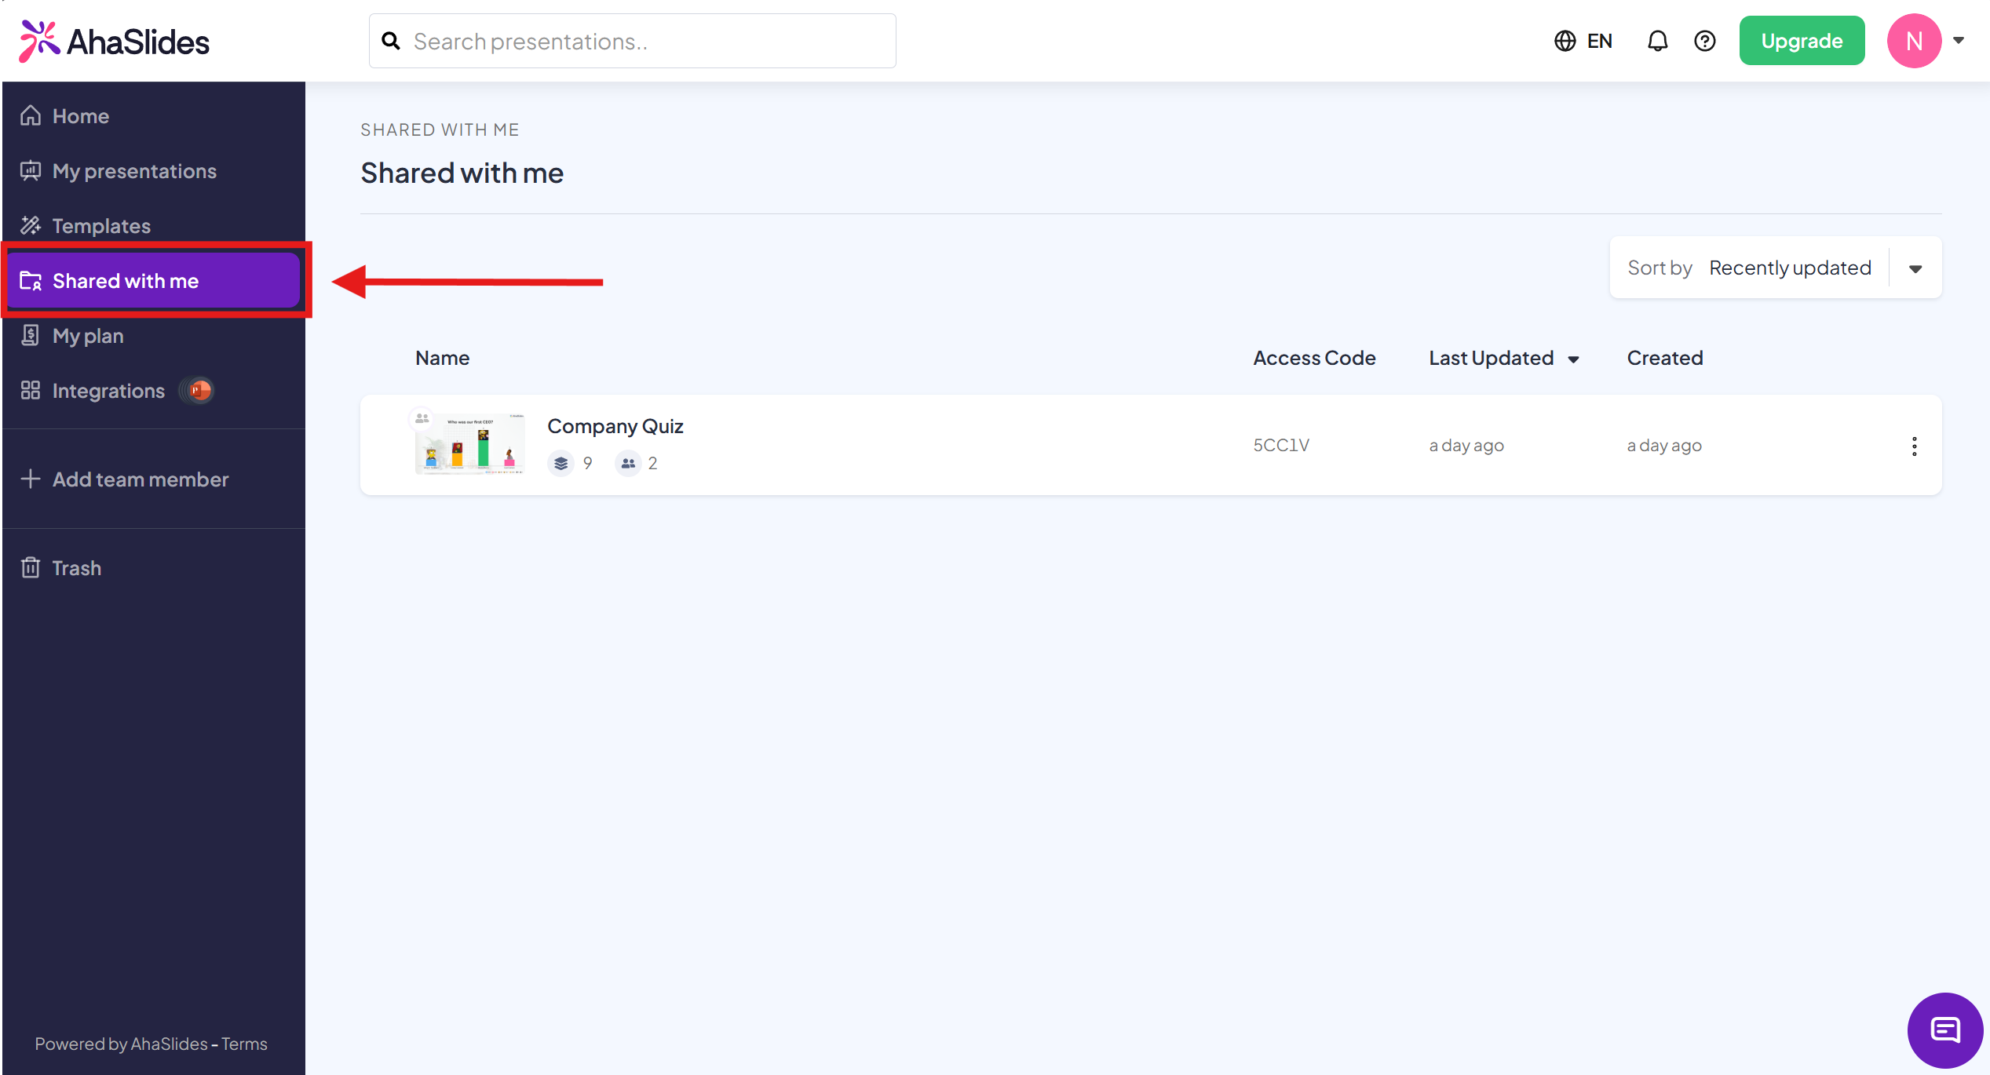This screenshot has width=1990, height=1075.
Task: Click the SHARED WITH ME breadcrumb
Action: coord(440,129)
